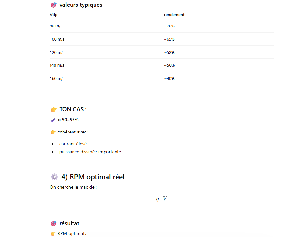Click the pointing hand emoji before "RPM optimal"
The image size is (302, 237).
[53, 233]
